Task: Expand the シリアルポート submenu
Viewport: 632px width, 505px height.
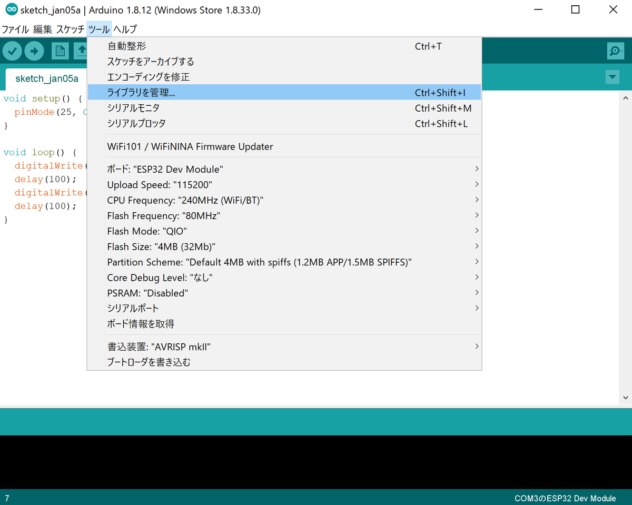Action: click(284, 308)
